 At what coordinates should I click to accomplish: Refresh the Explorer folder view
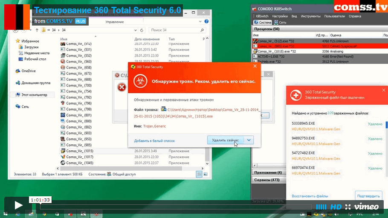click(x=142, y=30)
